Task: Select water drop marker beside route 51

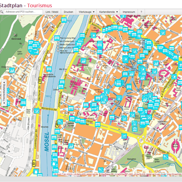Action: (36, 172)
